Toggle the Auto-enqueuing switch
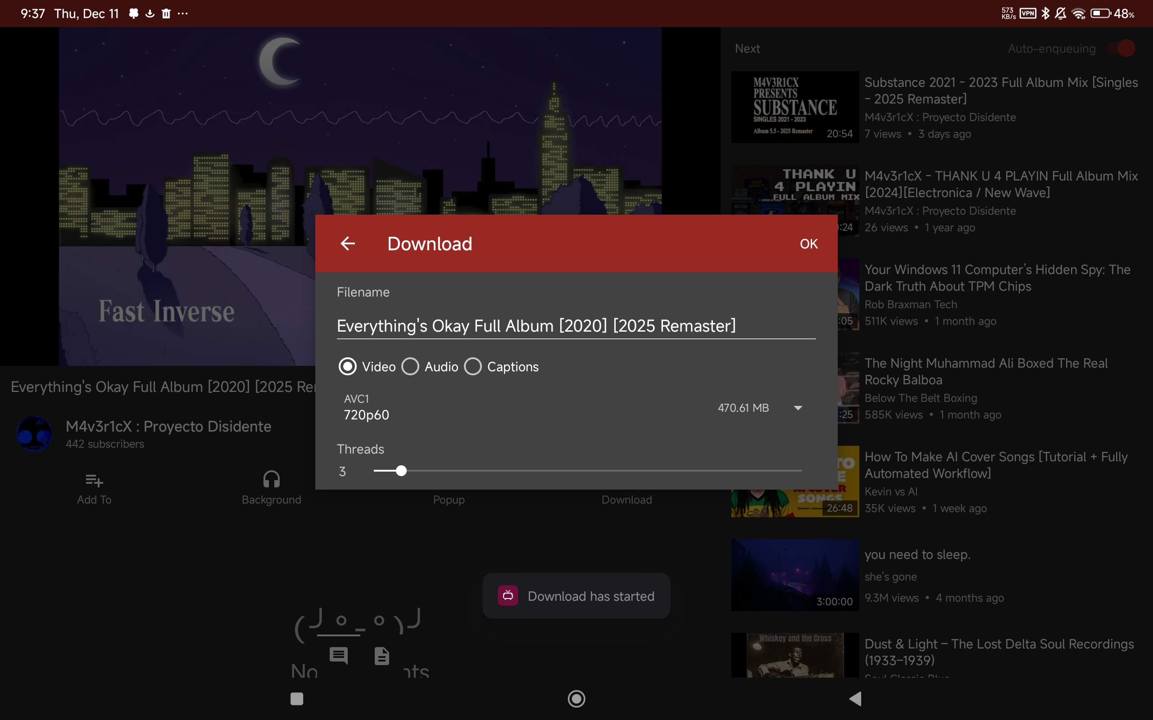Image resolution: width=1153 pixels, height=720 pixels. (x=1121, y=49)
